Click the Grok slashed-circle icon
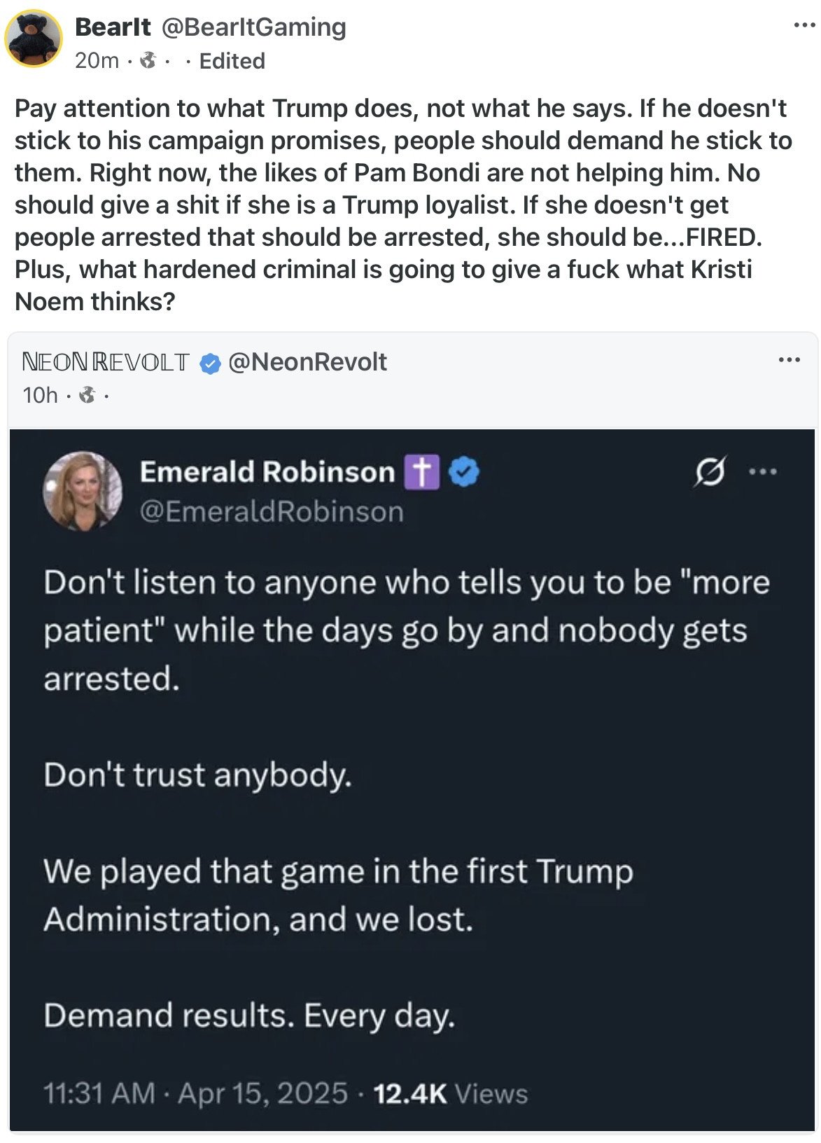 710,472
